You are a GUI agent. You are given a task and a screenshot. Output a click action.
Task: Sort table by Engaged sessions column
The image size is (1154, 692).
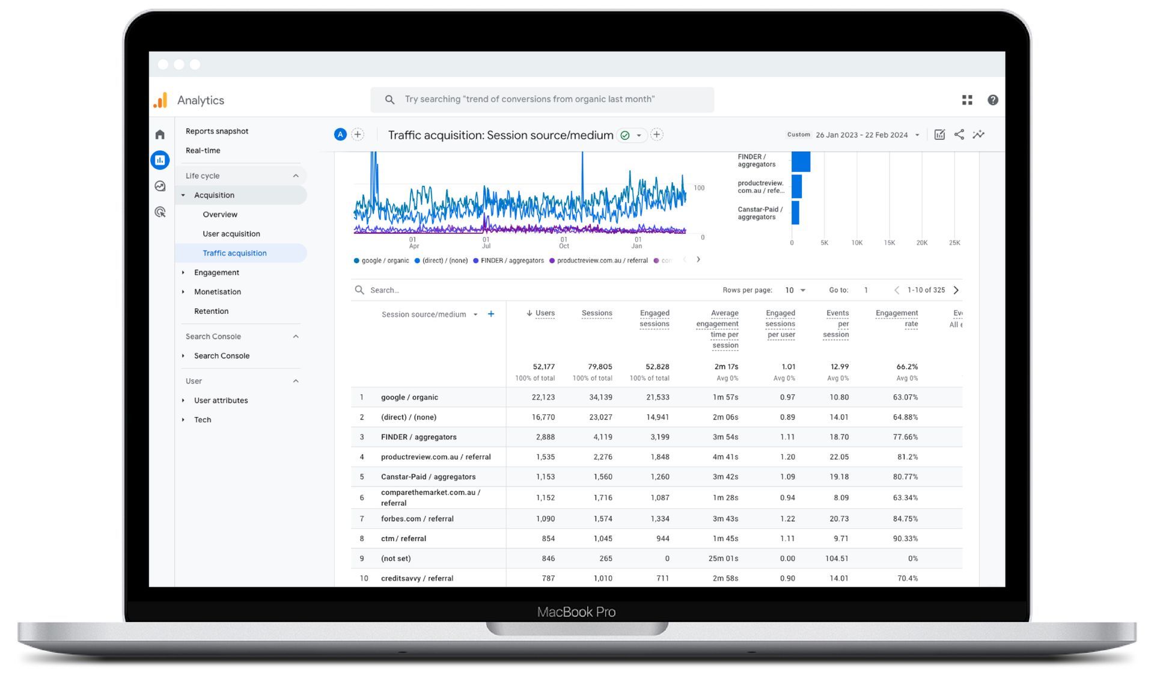click(655, 319)
